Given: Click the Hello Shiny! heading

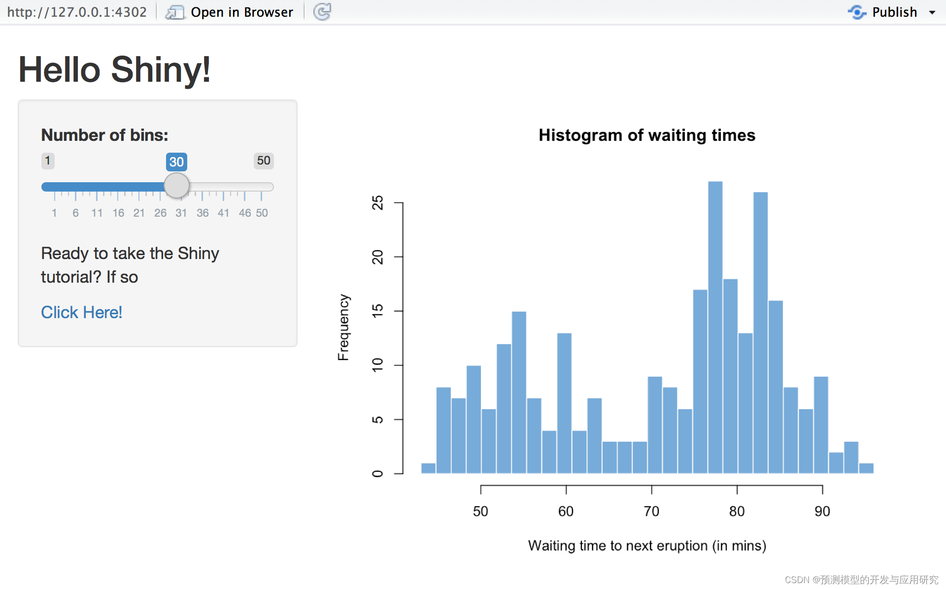Looking at the screenshot, I should (114, 69).
